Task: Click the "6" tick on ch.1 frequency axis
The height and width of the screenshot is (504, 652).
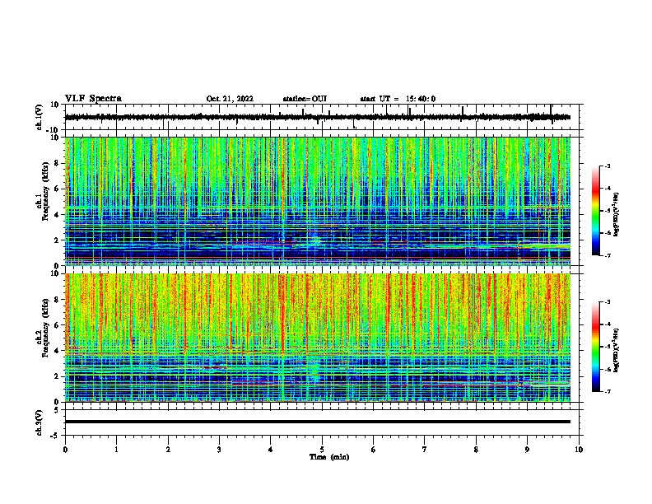Action: (58, 189)
